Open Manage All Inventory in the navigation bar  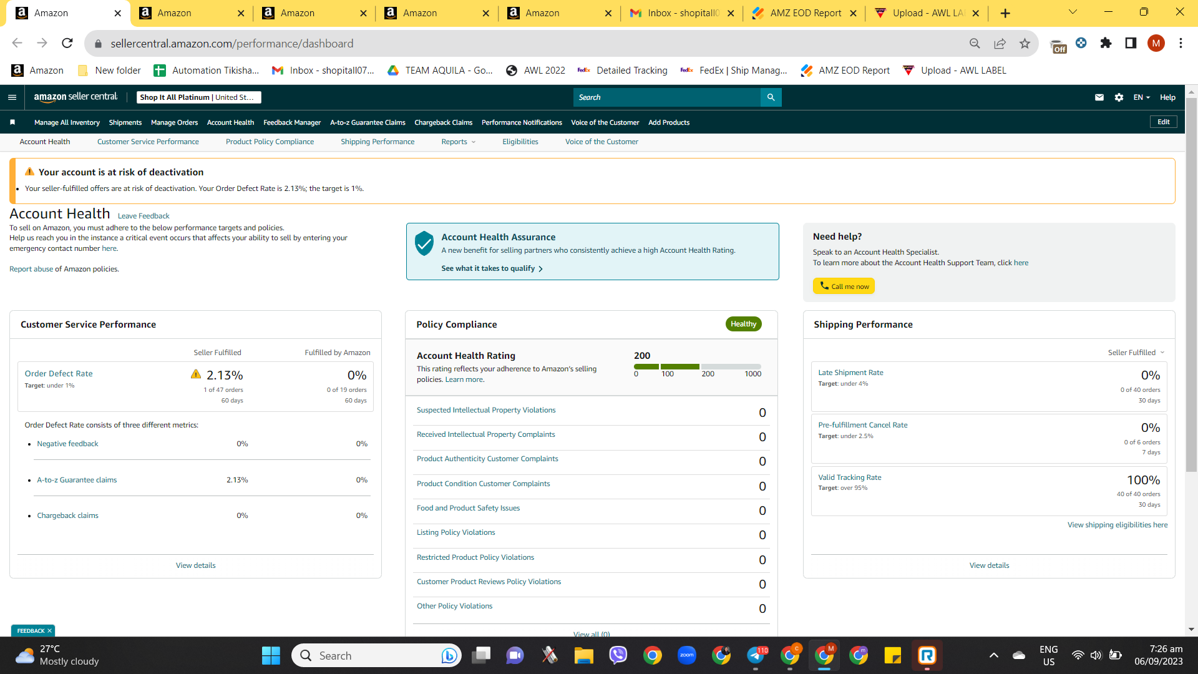coord(67,122)
